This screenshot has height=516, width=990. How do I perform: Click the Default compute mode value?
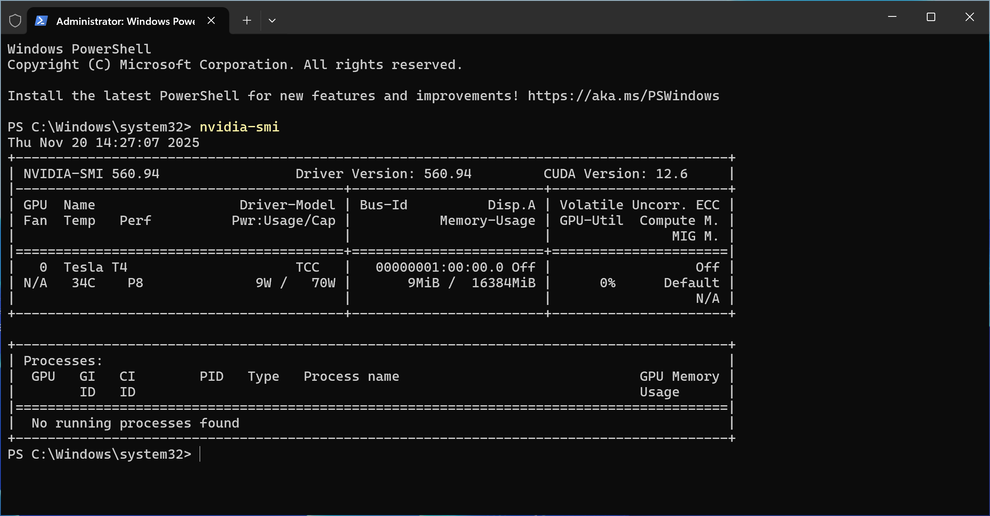(691, 283)
